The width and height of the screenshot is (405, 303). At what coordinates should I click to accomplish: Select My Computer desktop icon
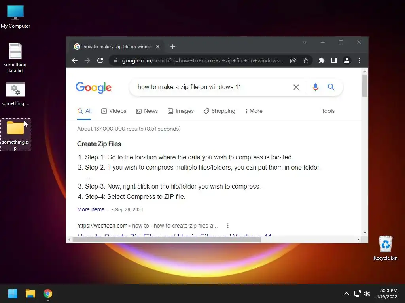(x=15, y=17)
